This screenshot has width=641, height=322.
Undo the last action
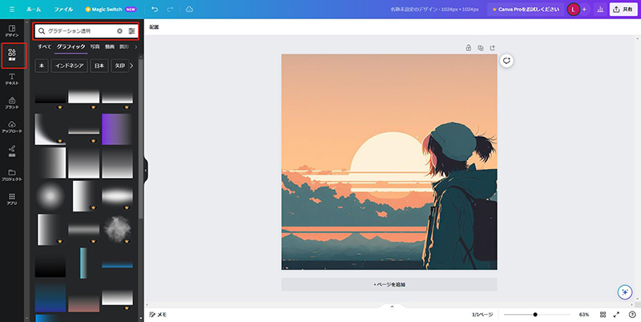click(155, 9)
